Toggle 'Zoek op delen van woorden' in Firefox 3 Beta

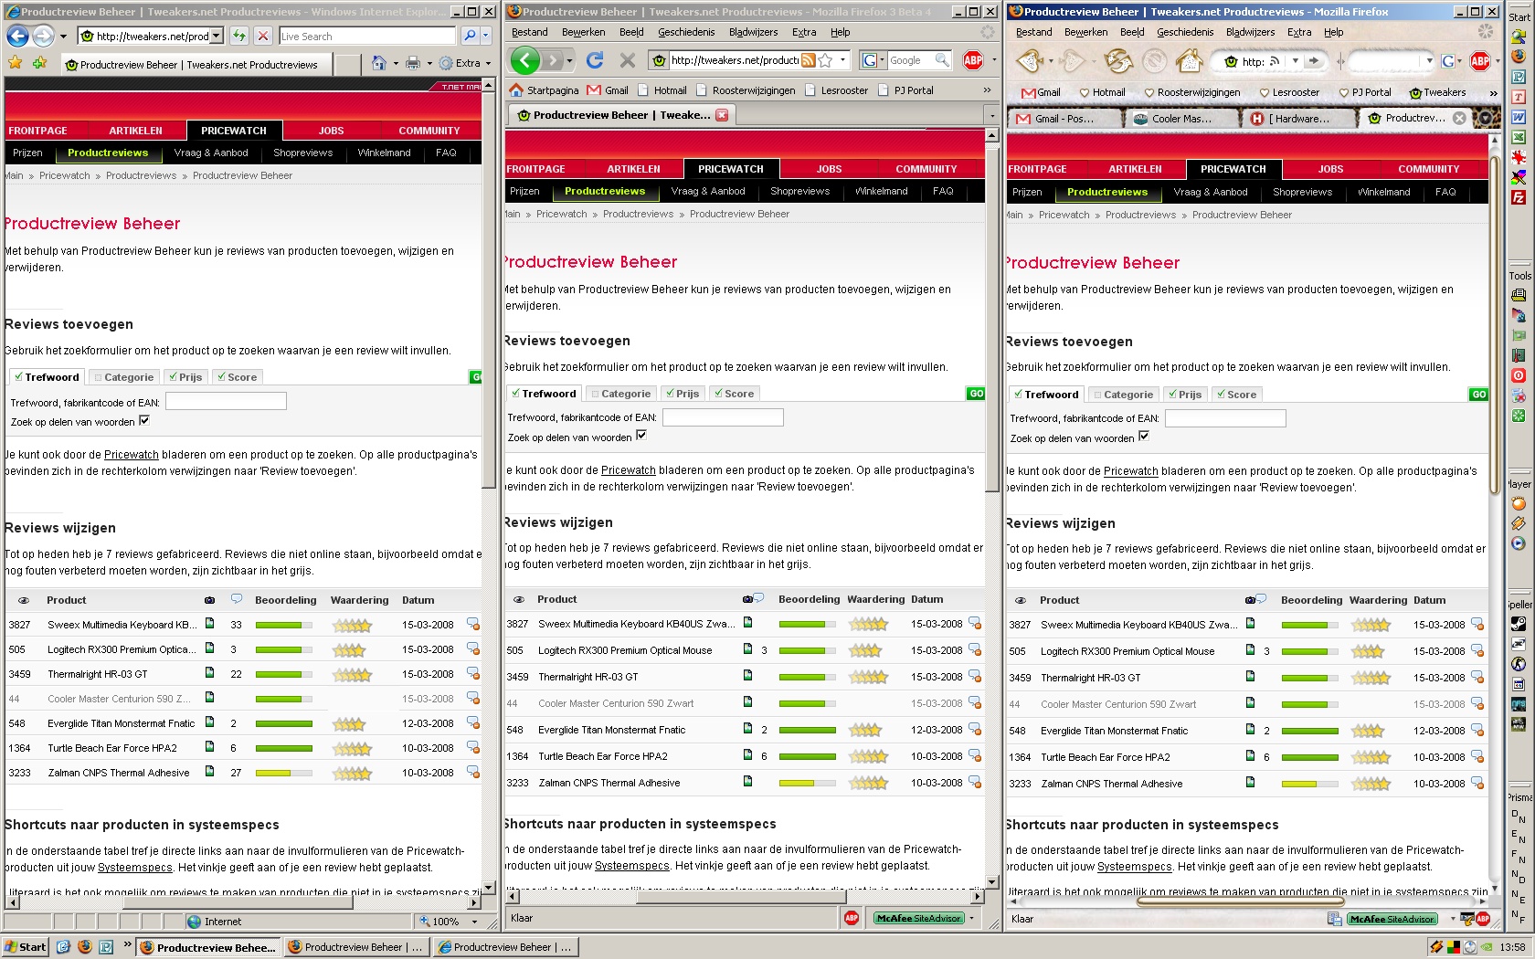point(641,436)
